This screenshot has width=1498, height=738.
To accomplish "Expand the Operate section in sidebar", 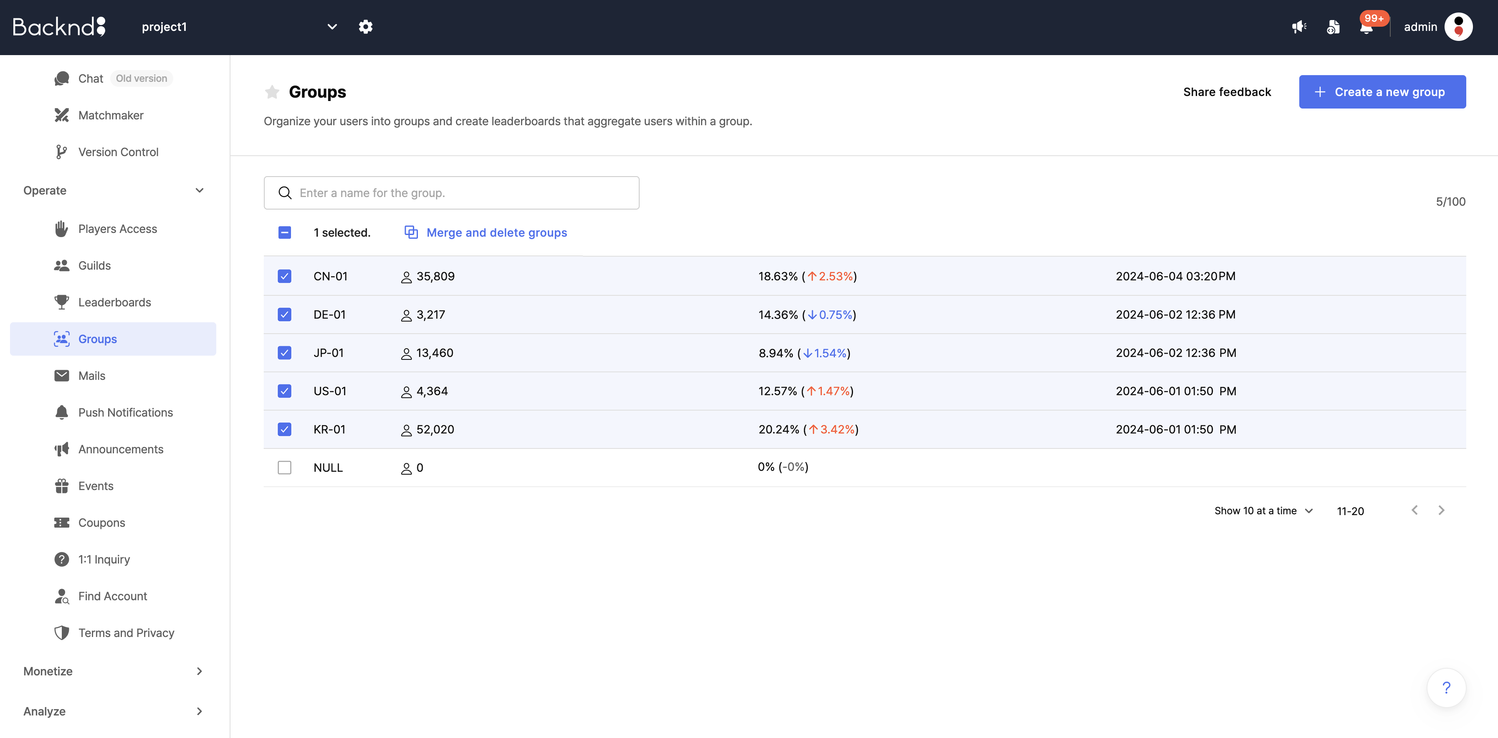I will tap(113, 190).
